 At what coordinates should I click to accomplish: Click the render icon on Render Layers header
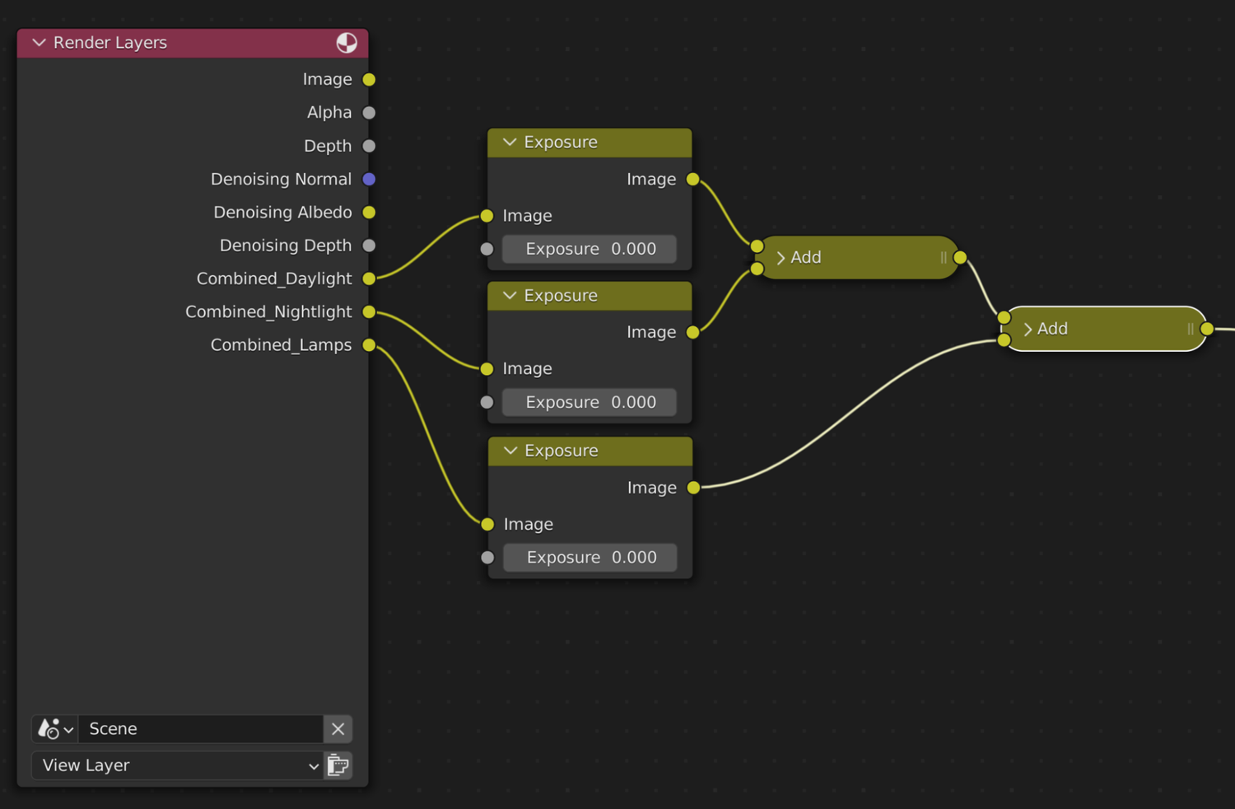pyautogui.click(x=346, y=43)
